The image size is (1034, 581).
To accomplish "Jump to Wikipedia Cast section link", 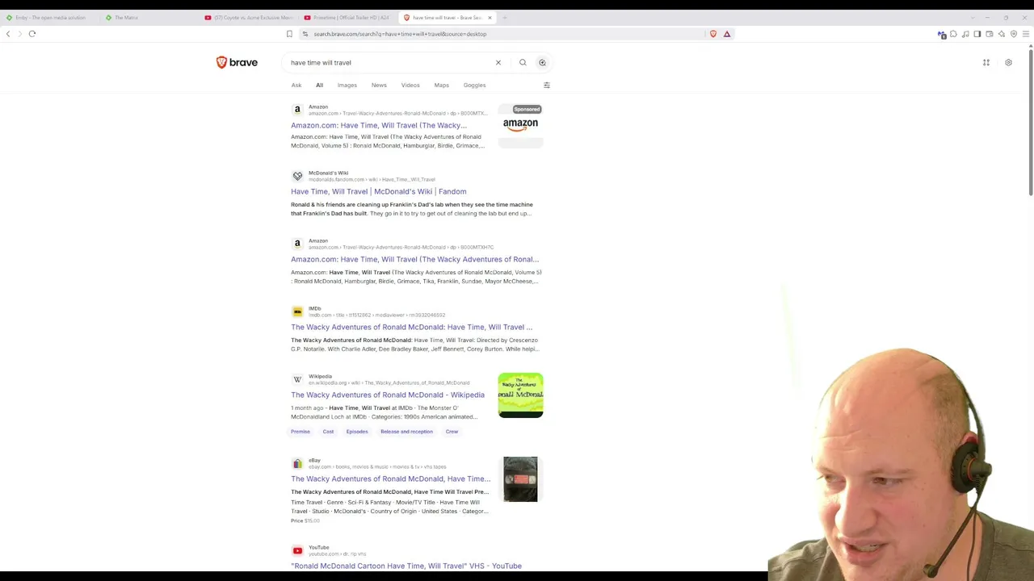I will 328,432.
